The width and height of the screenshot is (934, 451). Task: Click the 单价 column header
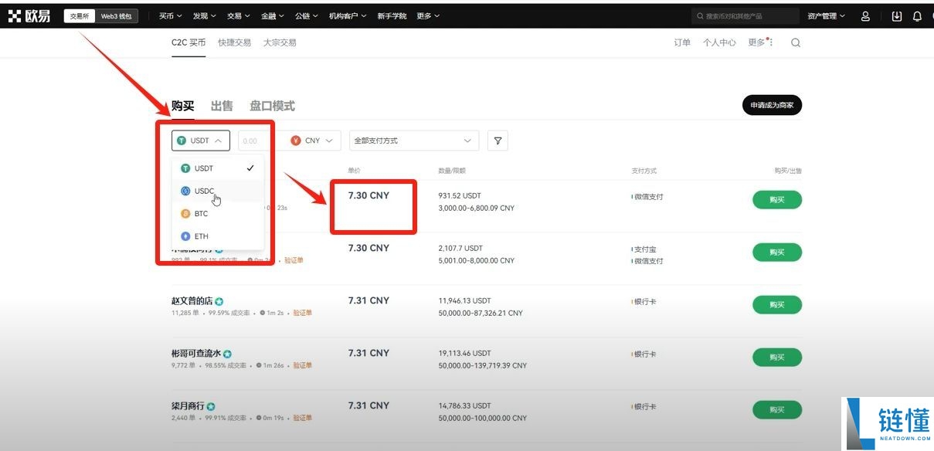[x=355, y=171]
